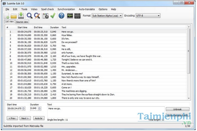This screenshot has height=131, width=197.
Task: Open a subtitle file via folder icon
Action: coord(14,16)
